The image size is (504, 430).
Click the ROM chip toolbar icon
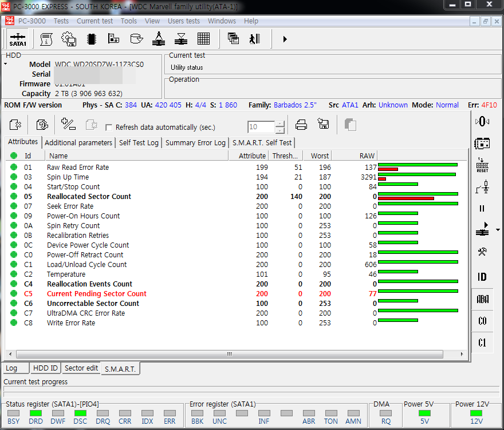[x=92, y=39]
